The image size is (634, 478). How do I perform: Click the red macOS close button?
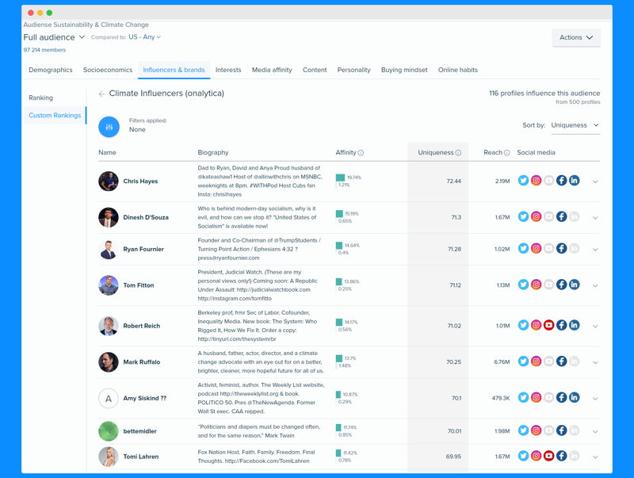[31, 13]
